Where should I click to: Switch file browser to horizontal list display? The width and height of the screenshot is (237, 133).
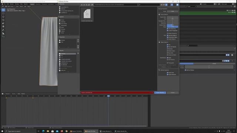(x=164, y=5)
